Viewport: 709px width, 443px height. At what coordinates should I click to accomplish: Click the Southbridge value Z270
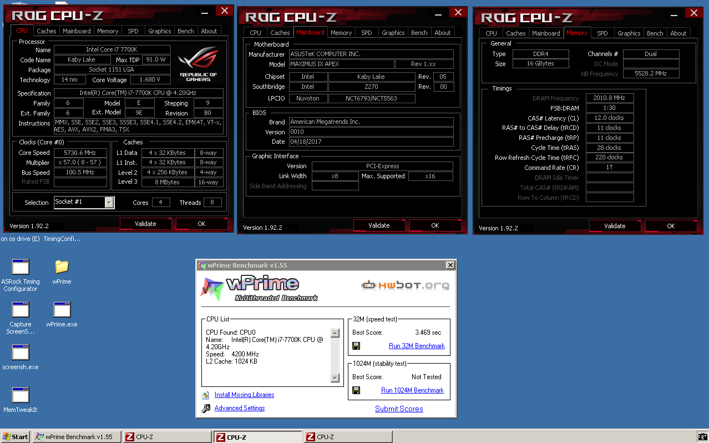372,87
